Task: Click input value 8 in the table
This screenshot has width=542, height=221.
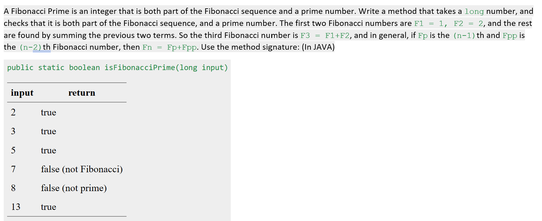Action: click(x=13, y=188)
